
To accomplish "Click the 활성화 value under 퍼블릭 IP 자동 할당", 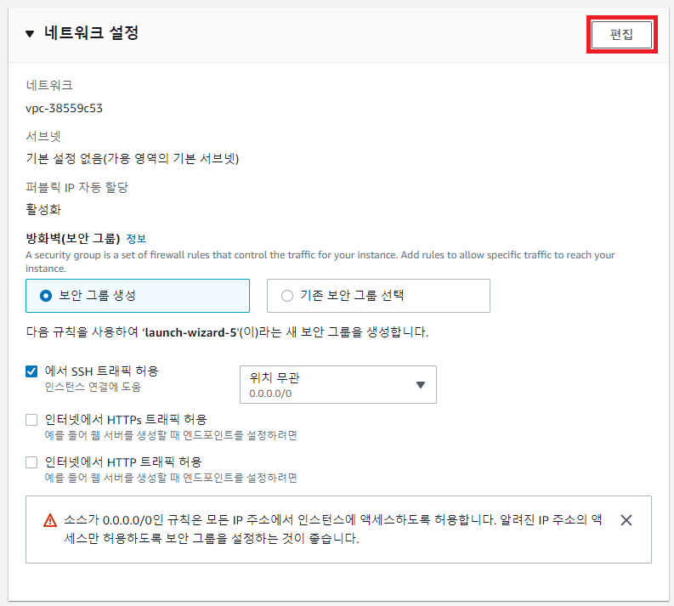I will (43, 210).
